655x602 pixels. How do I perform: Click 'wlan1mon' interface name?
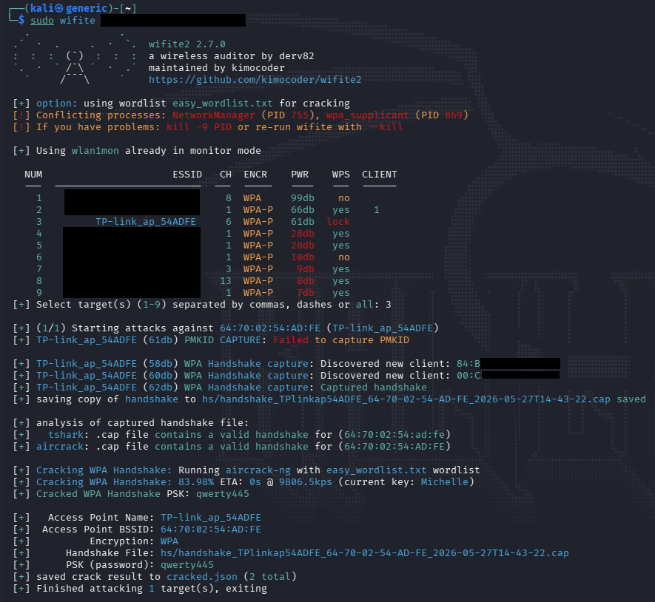[95, 150]
